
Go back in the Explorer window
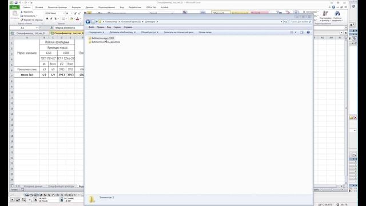(87, 22)
